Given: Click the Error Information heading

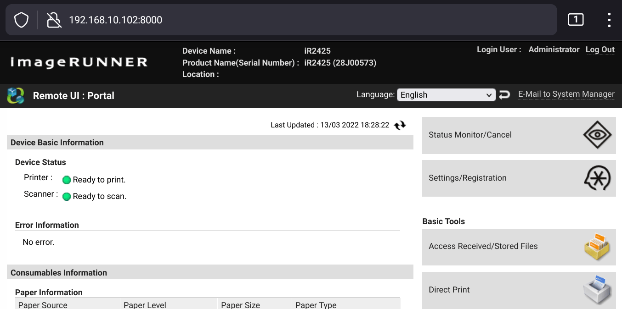Looking at the screenshot, I should 47,225.
